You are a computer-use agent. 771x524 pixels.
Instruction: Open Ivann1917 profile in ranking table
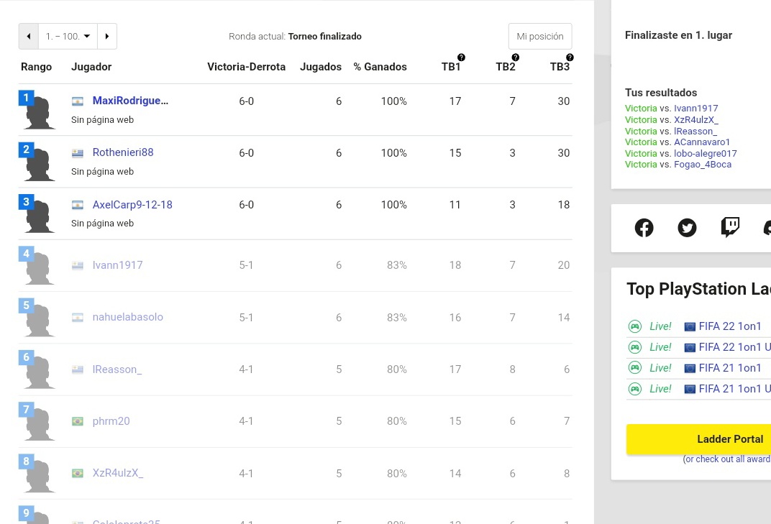[x=117, y=265]
